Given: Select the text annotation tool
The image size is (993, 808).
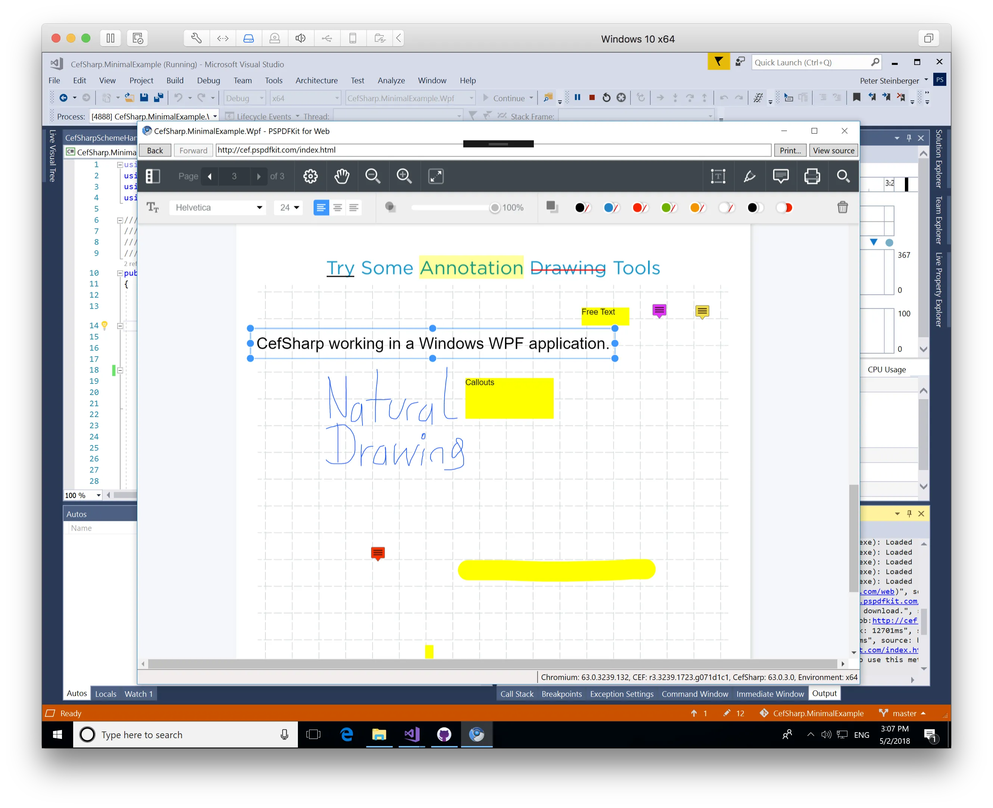Looking at the screenshot, I should coord(718,176).
